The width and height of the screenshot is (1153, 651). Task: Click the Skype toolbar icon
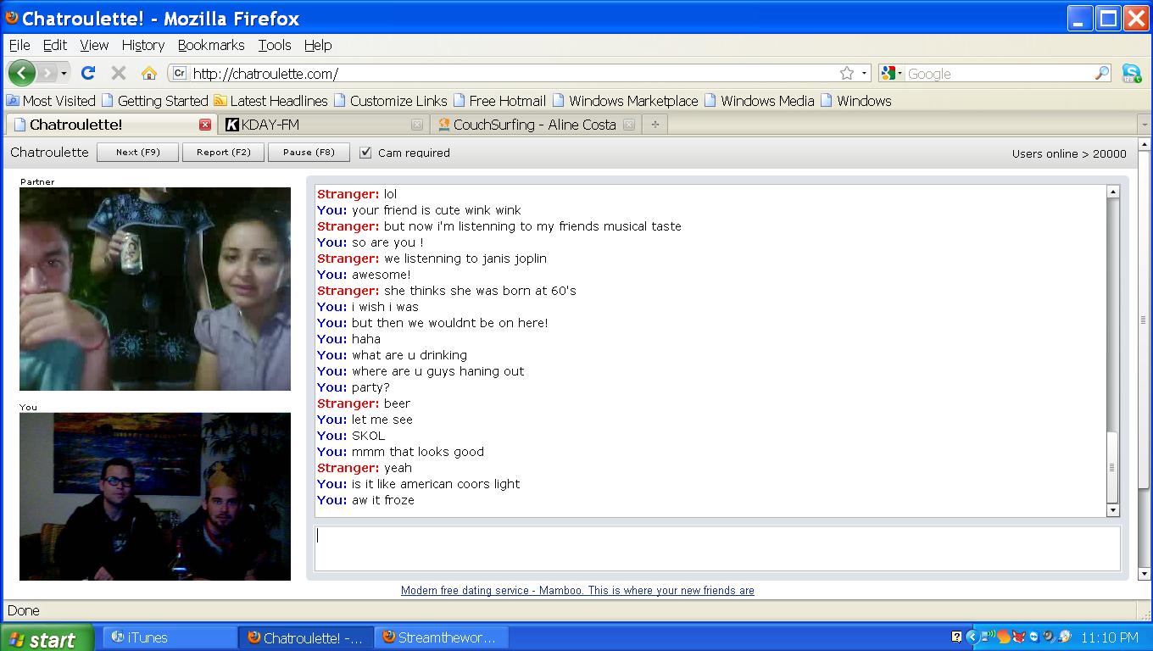(1131, 73)
